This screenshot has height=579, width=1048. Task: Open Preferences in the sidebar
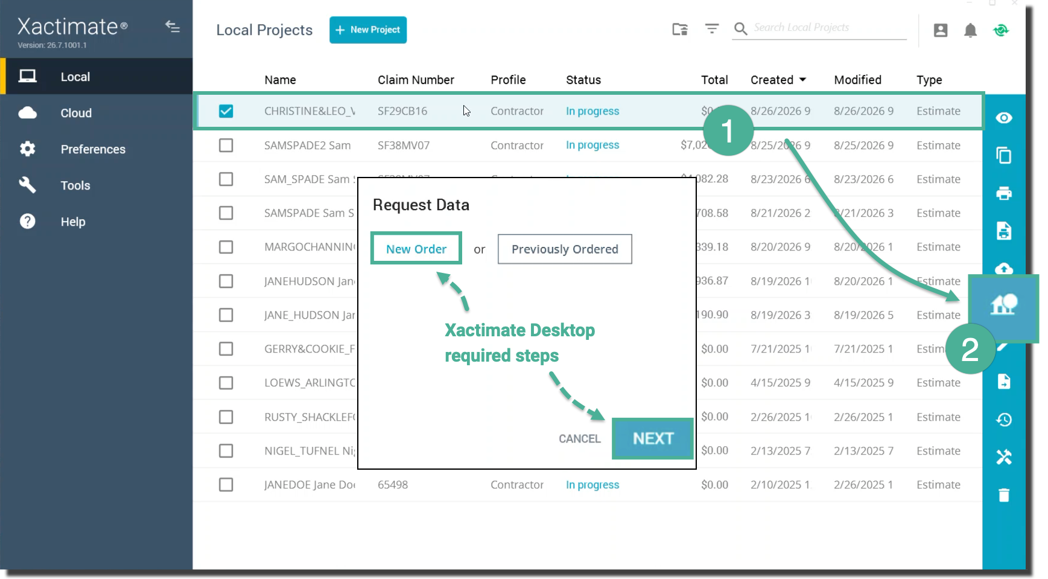pos(97,149)
